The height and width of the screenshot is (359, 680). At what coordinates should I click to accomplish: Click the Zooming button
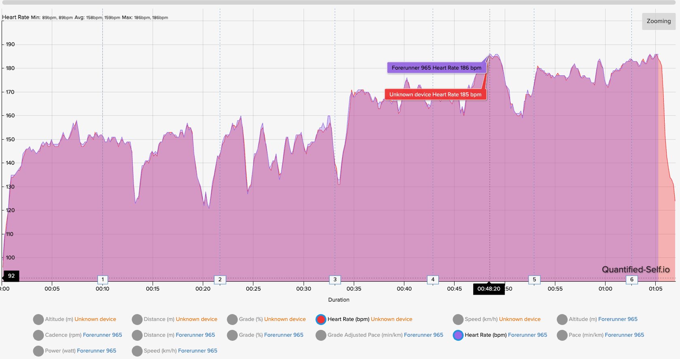click(658, 21)
